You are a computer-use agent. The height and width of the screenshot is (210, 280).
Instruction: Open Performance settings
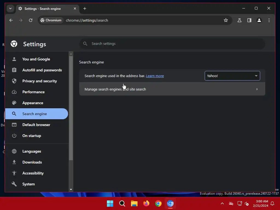tap(36, 92)
